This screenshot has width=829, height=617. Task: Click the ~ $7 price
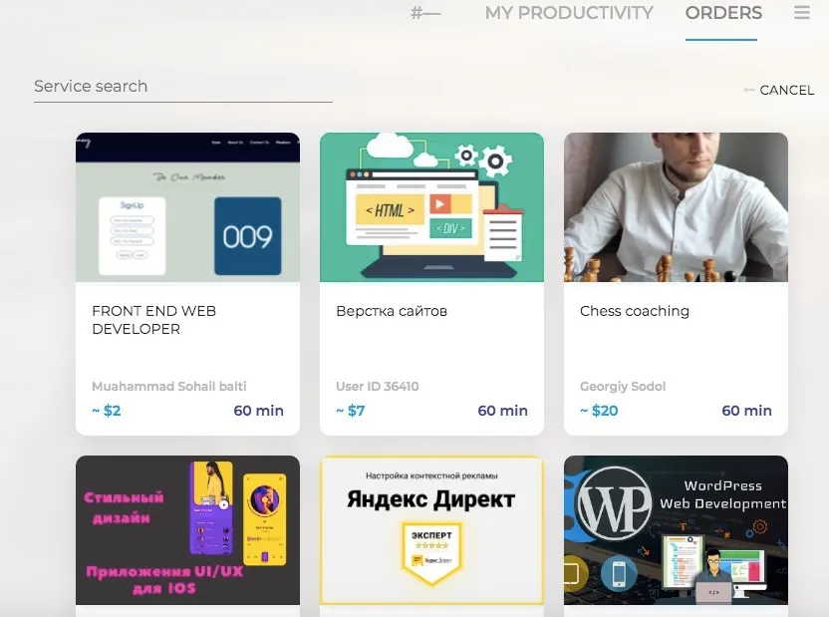[351, 411]
